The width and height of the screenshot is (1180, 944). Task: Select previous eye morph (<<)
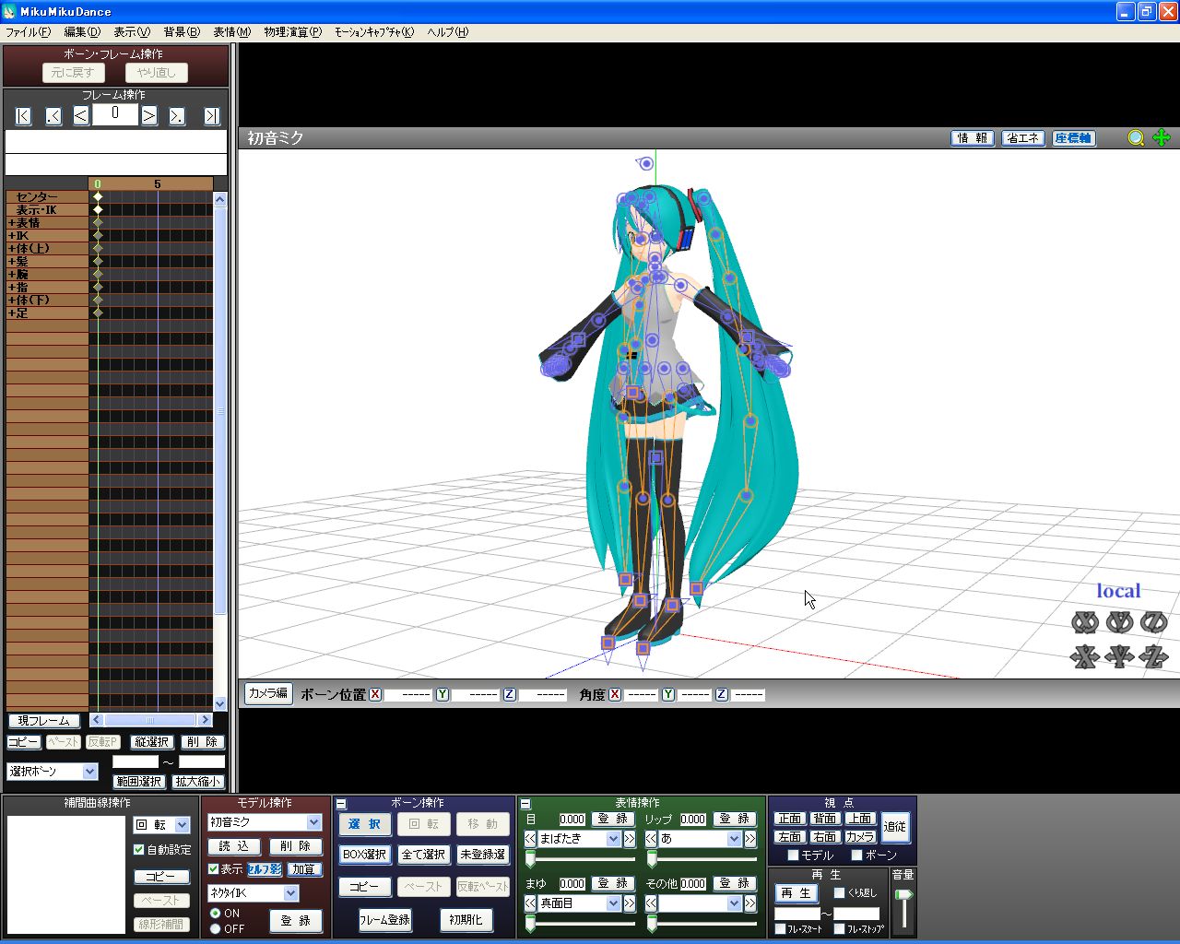tap(530, 839)
